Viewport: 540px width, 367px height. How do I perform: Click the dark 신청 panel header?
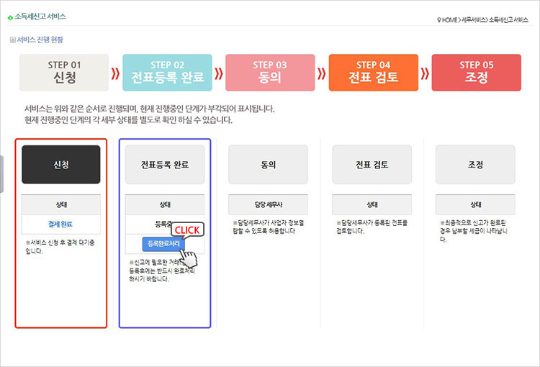(x=61, y=164)
